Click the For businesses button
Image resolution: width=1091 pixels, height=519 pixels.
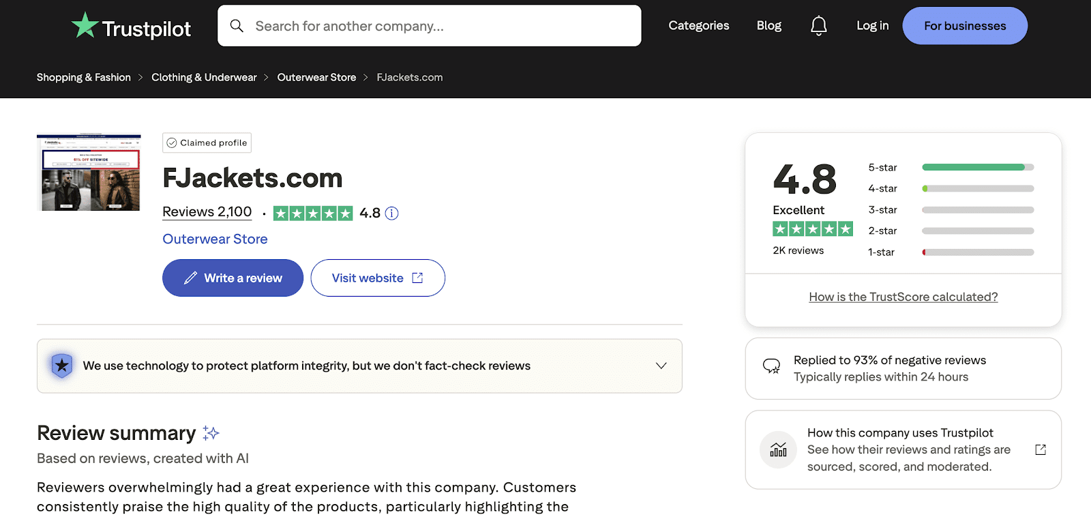tap(964, 25)
